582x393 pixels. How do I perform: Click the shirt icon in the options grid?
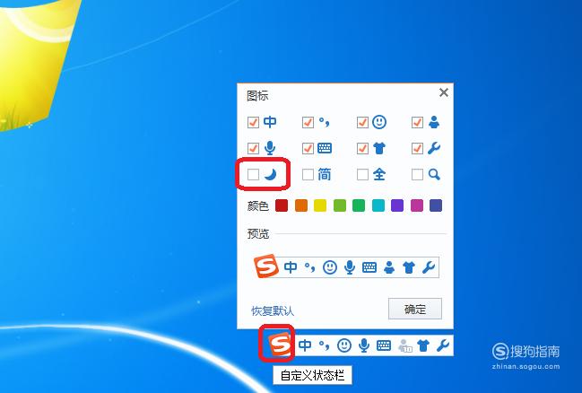(x=379, y=148)
